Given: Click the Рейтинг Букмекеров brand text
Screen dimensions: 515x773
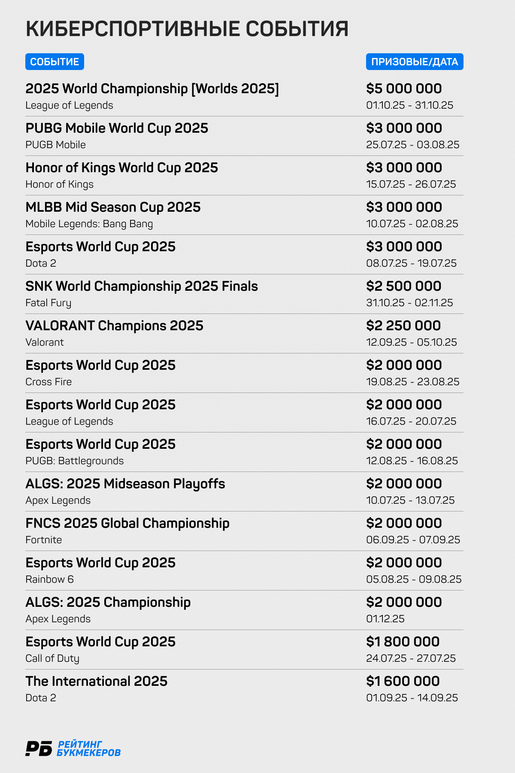Looking at the screenshot, I should click(88, 749).
